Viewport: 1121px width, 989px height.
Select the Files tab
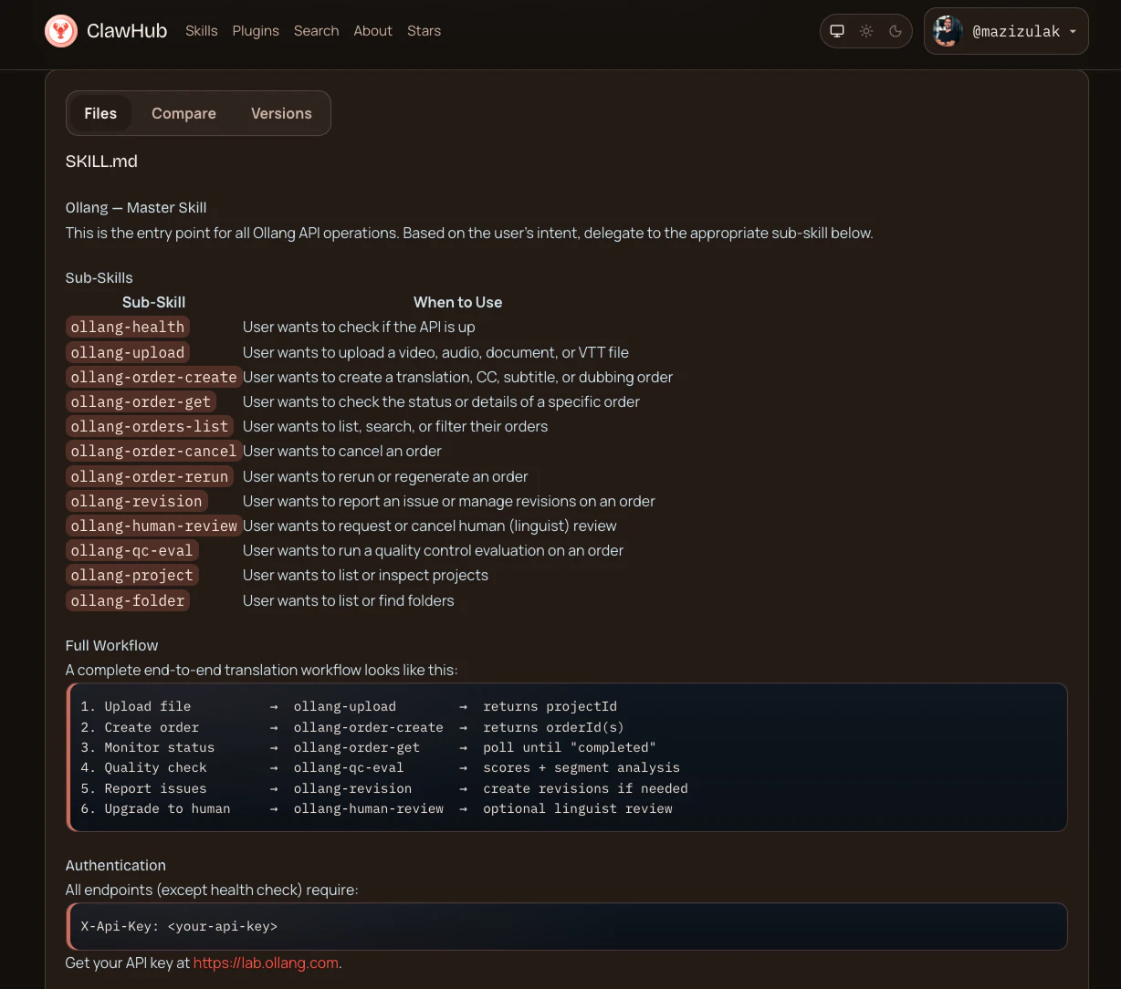click(100, 113)
